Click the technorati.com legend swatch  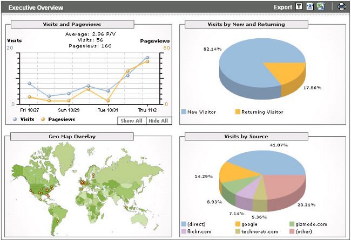[x=238, y=231]
